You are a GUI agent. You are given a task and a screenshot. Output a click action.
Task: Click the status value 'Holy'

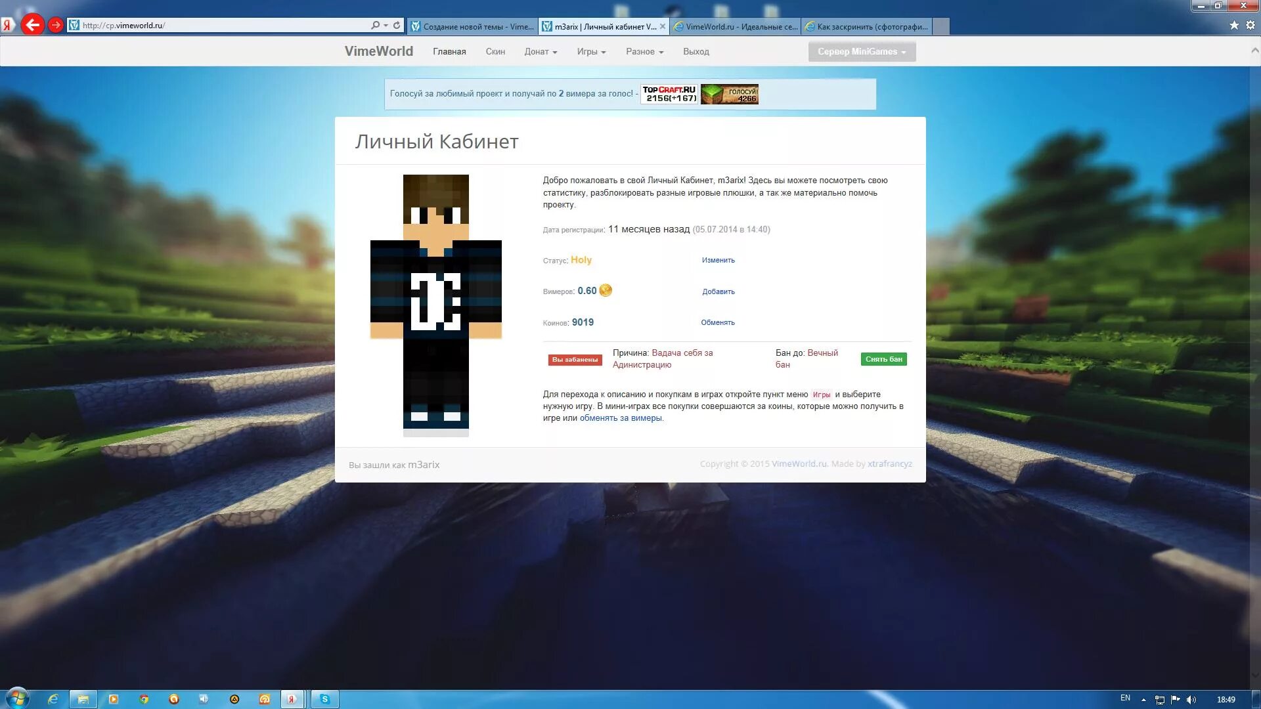tap(581, 260)
